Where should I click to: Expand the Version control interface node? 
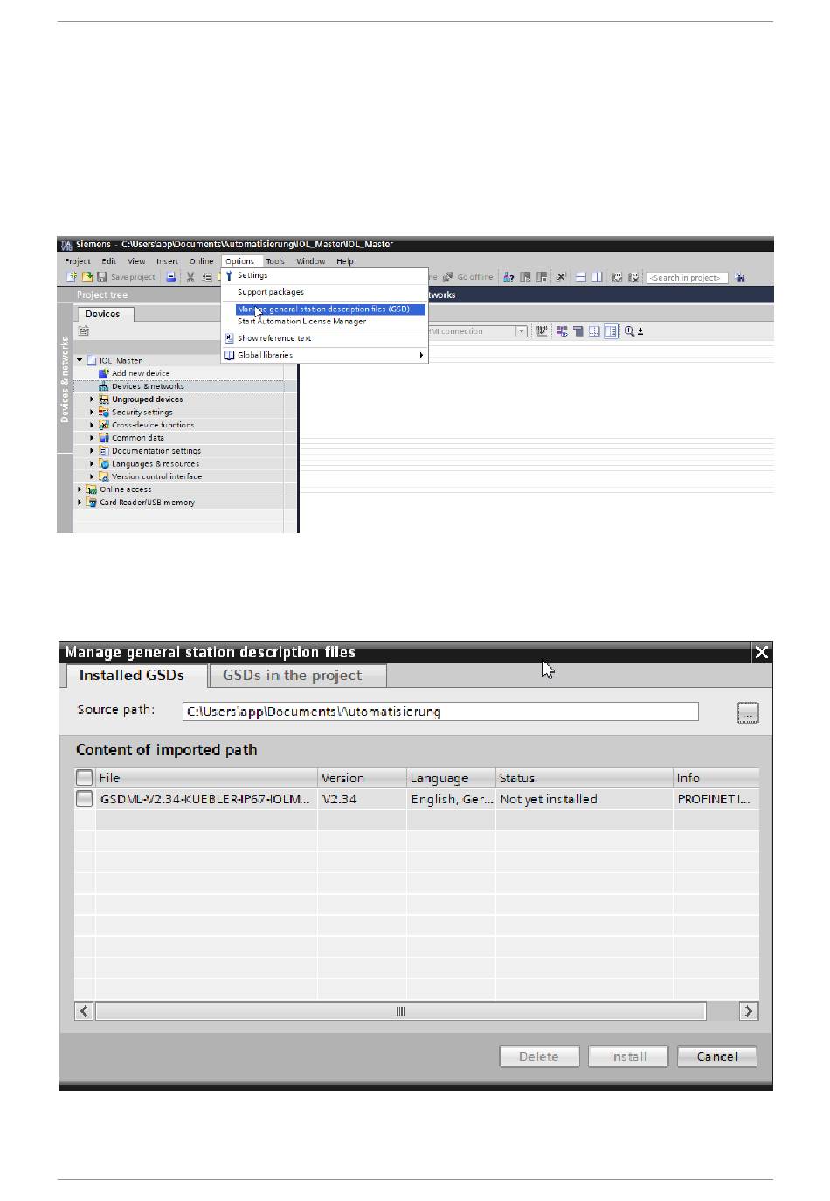click(x=92, y=476)
